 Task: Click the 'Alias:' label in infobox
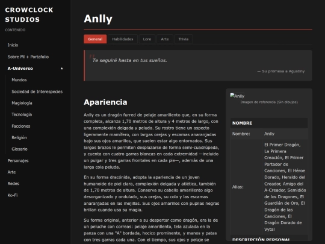(x=238, y=187)
